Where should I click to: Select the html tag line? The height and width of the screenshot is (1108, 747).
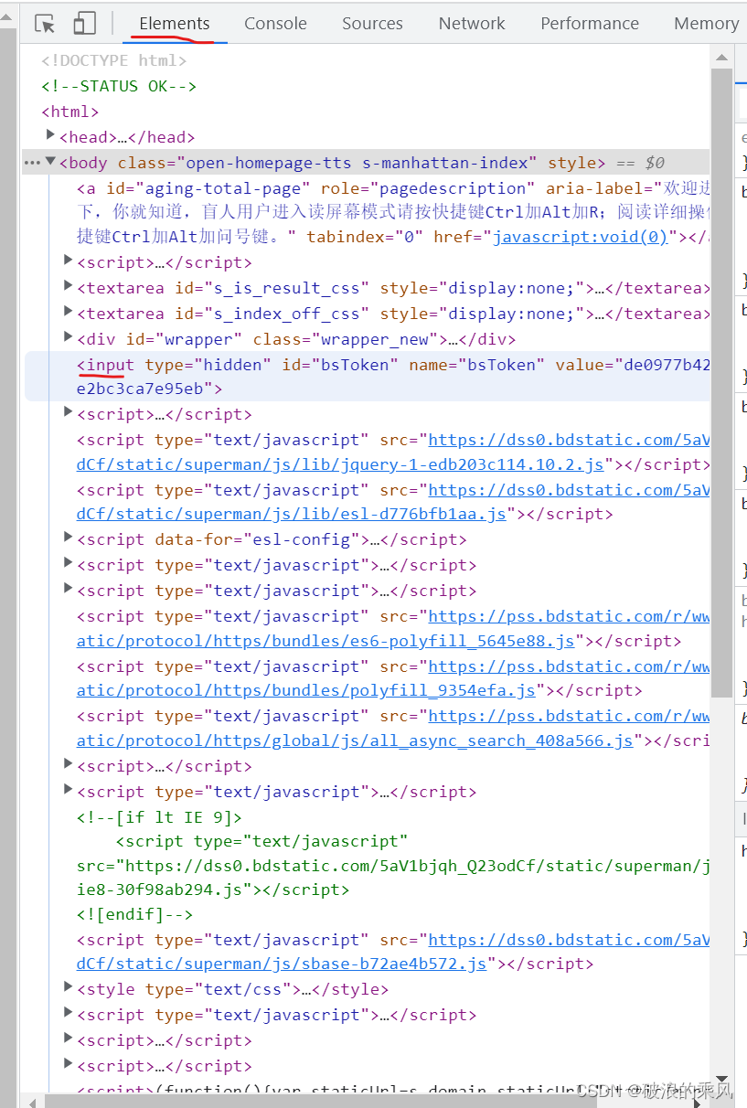[x=70, y=112]
